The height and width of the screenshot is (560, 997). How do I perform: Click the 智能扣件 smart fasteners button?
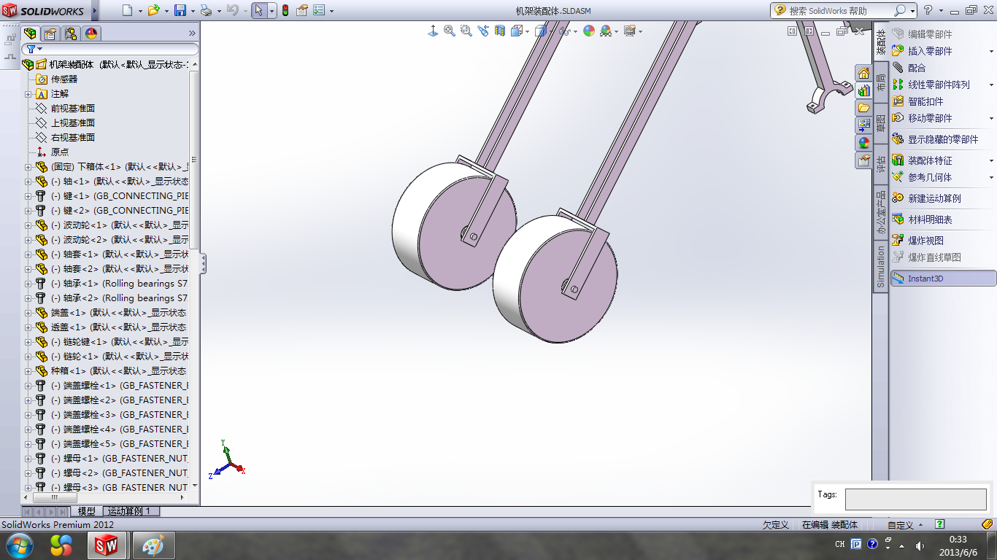(x=918, y=101)
